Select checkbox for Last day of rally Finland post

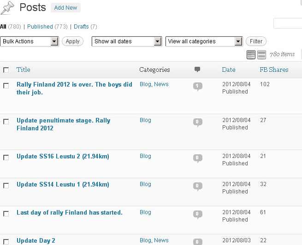(x=6, y=214)
